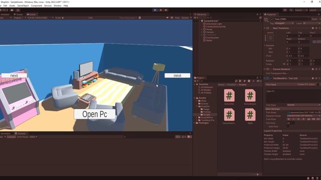
Task: Open the Component menu
Action: coord(36,5)
